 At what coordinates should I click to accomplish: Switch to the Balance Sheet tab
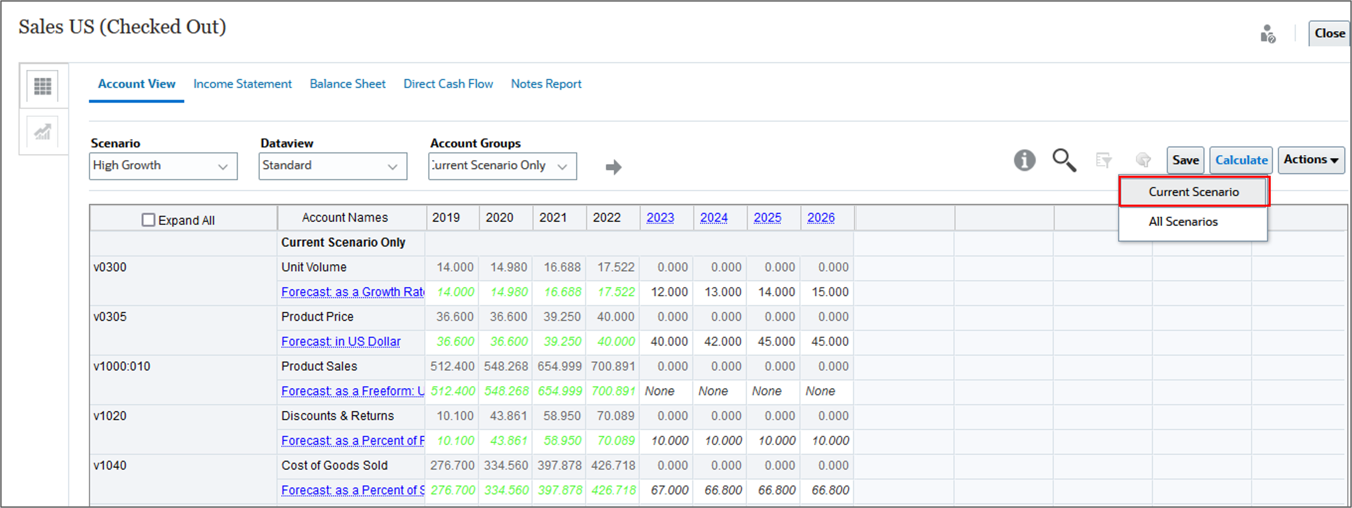[347, 84]
